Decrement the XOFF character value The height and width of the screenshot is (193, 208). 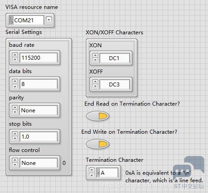pos(95,86)
